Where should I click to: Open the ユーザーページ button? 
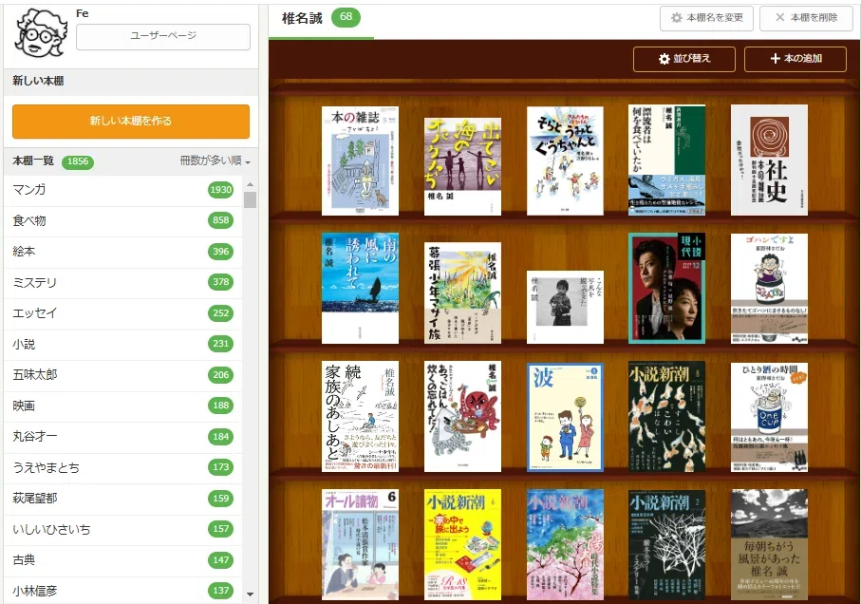163,36
